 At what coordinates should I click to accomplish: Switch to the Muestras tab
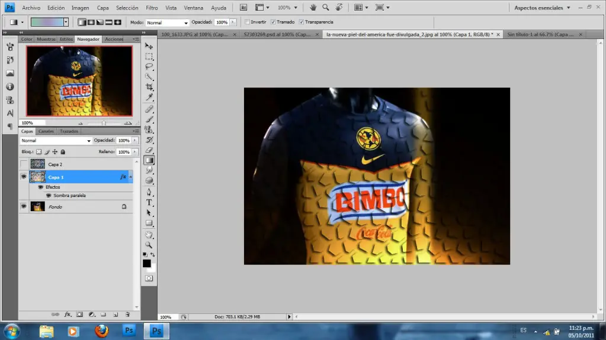coord(46,39)
